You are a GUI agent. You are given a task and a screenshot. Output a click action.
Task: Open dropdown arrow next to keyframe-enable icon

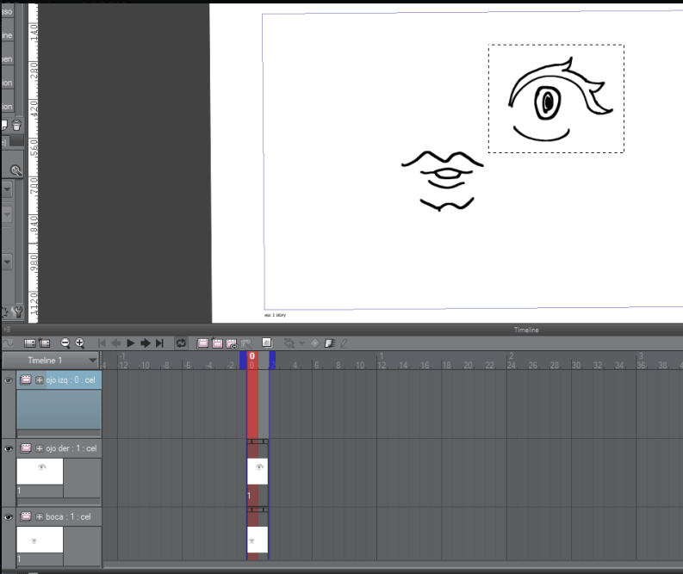pos(301,343)
